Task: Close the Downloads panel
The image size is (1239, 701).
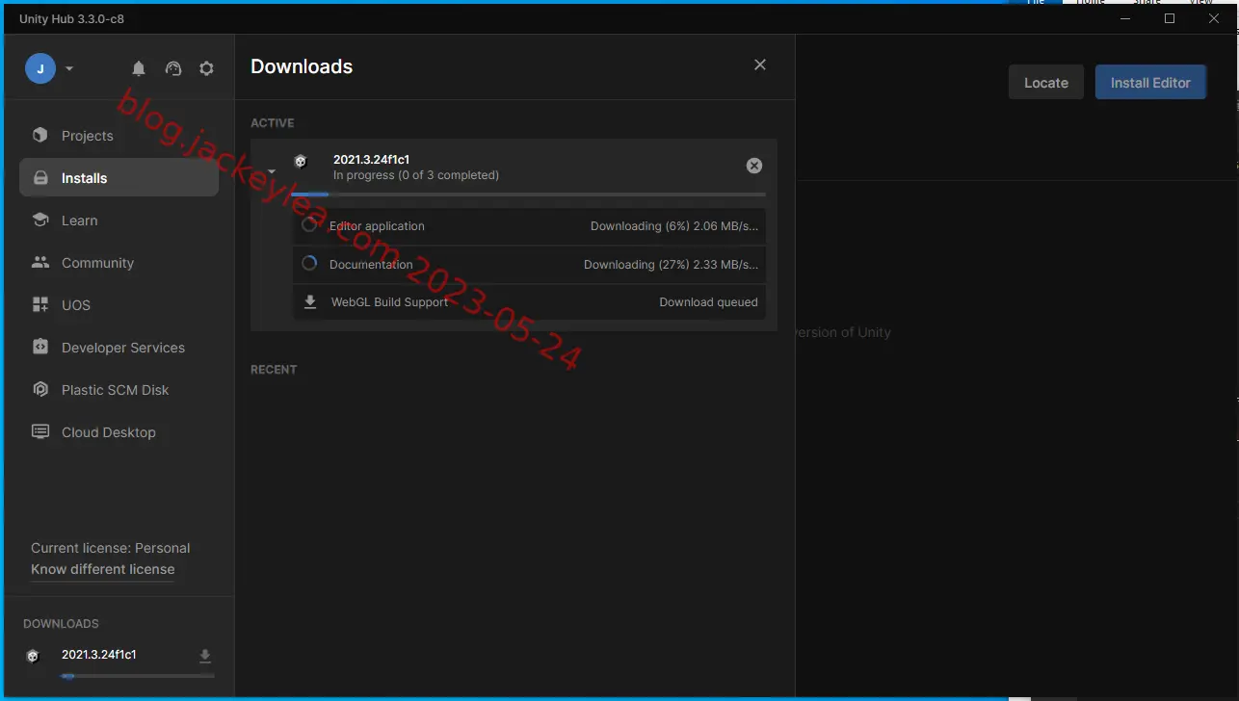Action: [x=760, y=65]
